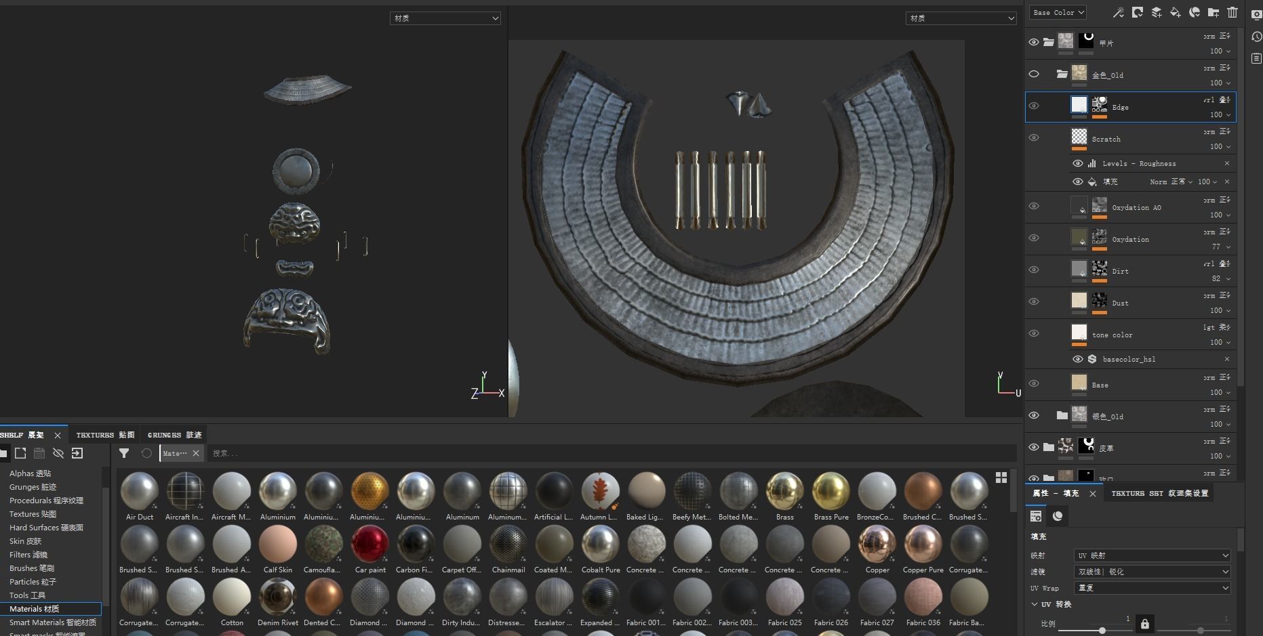Open the Particles 粒子 shelf category
Image resolution: width=1263 pixels, height=636 pixels.
33,582
